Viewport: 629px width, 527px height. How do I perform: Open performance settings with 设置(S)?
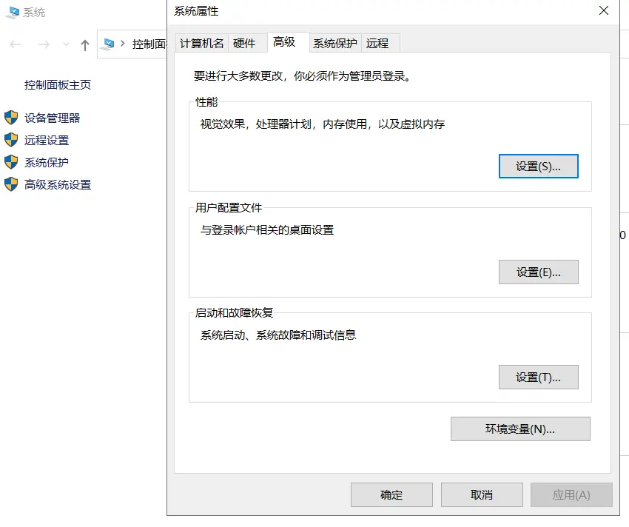[538, 167]
